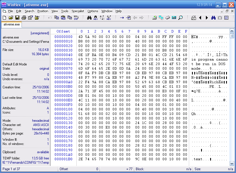This screenshot has width=236, height=173.
Task: Restore the inner document window with its restore button
Action: (x=227, y=11)
